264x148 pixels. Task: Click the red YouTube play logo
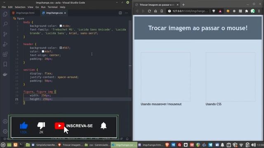(59, 126)
